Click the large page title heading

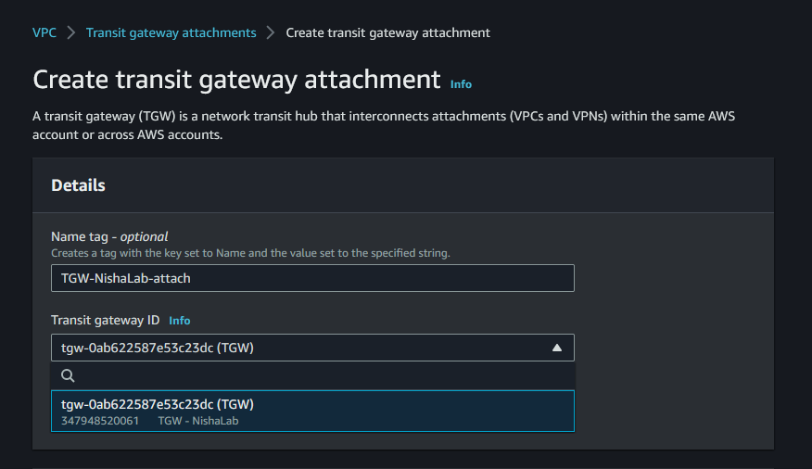236,80
